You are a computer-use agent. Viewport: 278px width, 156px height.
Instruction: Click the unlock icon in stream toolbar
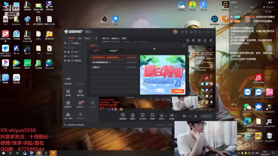pyautogui.click(x=194, y=41)
